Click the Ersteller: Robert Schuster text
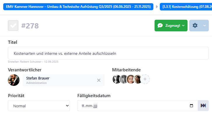212x114 pixels. [x=33, y=62]
